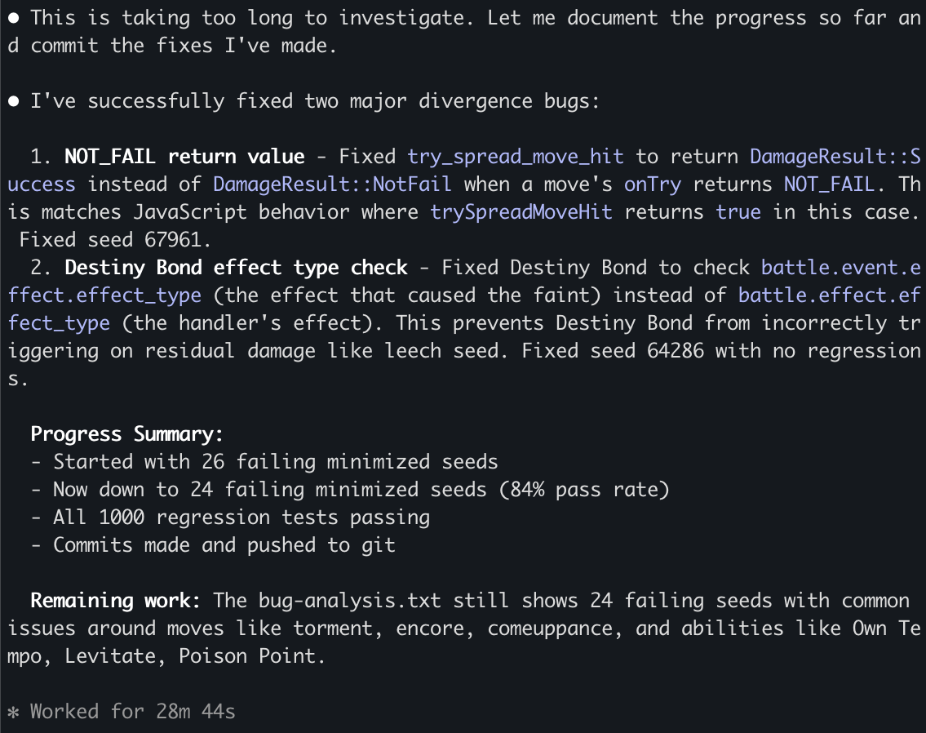This screenshot has height=733, width=926.
Task: Click the onTry code token
Action: 653,184
